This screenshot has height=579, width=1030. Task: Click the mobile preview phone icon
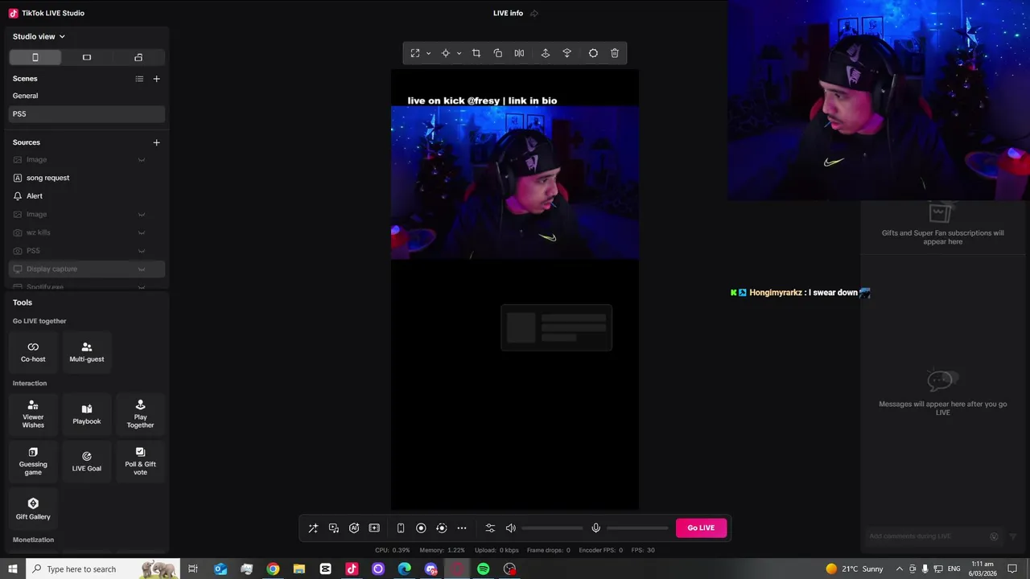tap(401, 528)
